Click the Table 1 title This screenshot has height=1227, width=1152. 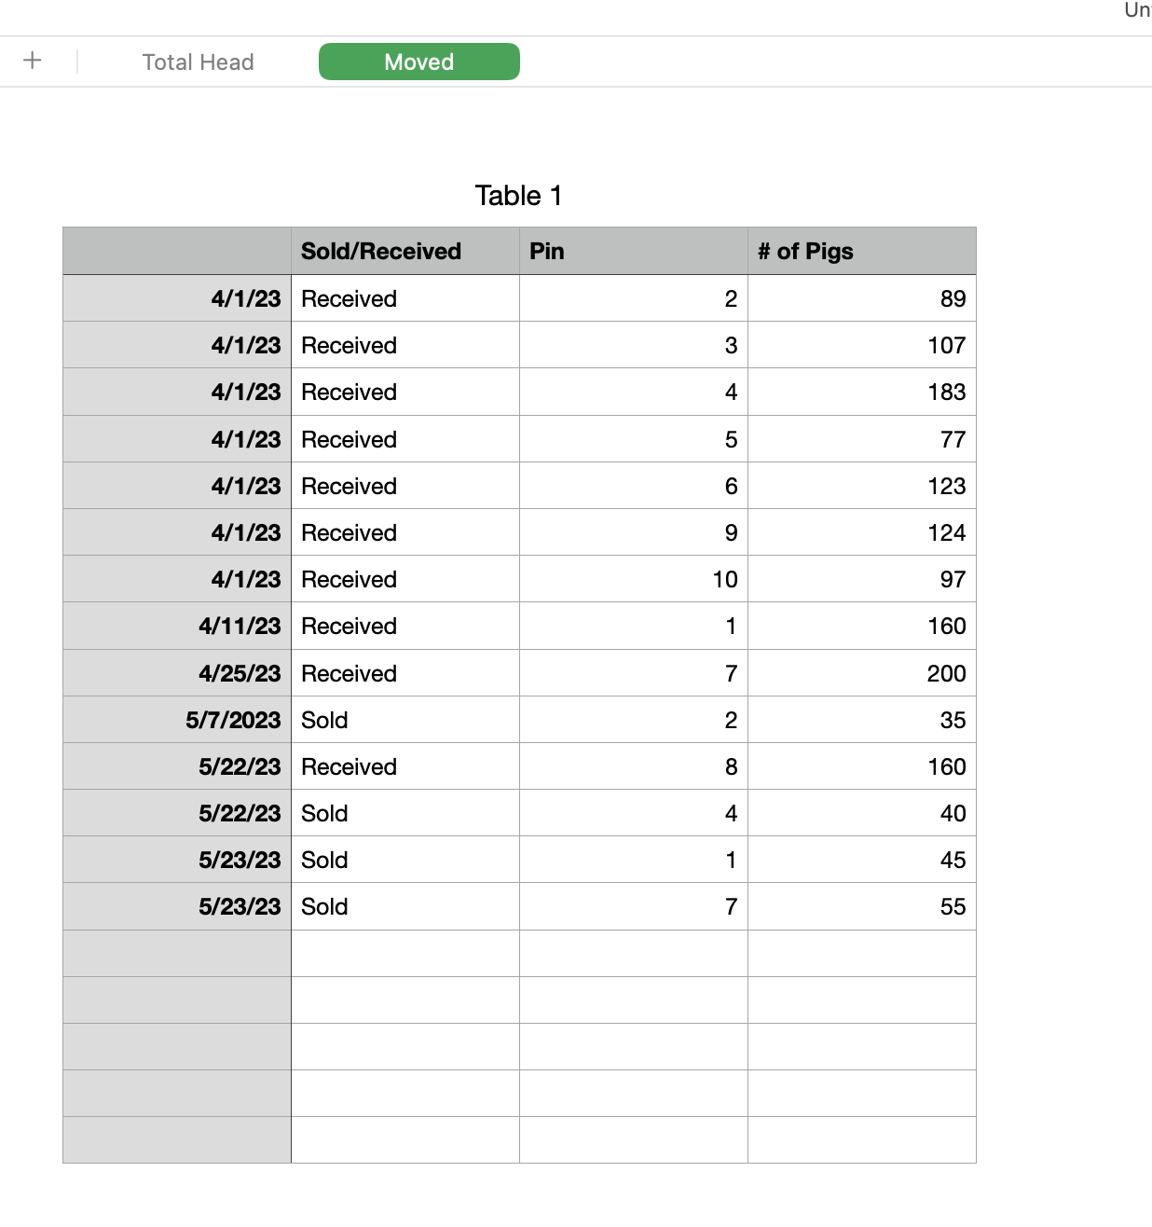coord(518,196)
